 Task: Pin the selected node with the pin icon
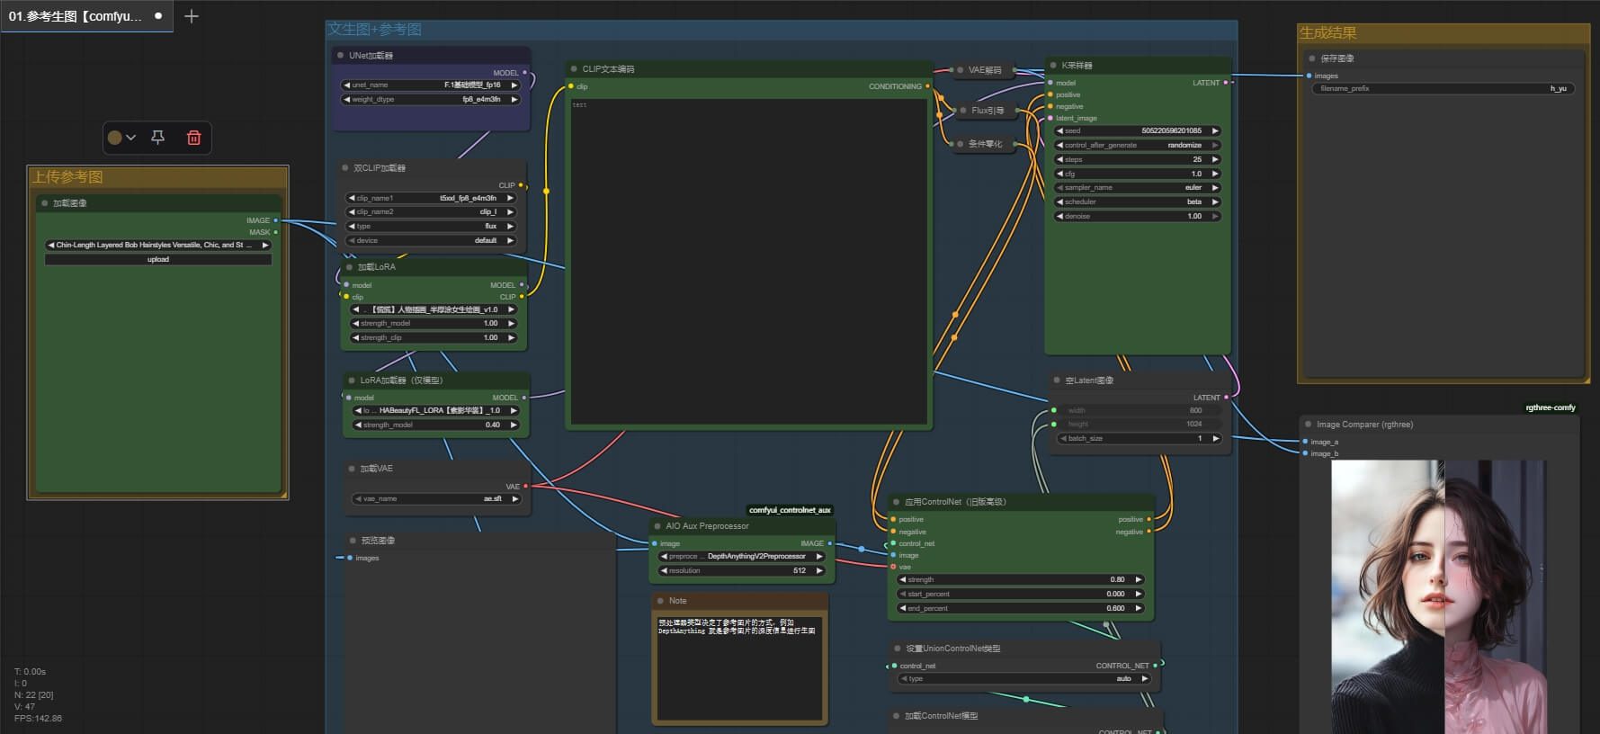point(157,138)
